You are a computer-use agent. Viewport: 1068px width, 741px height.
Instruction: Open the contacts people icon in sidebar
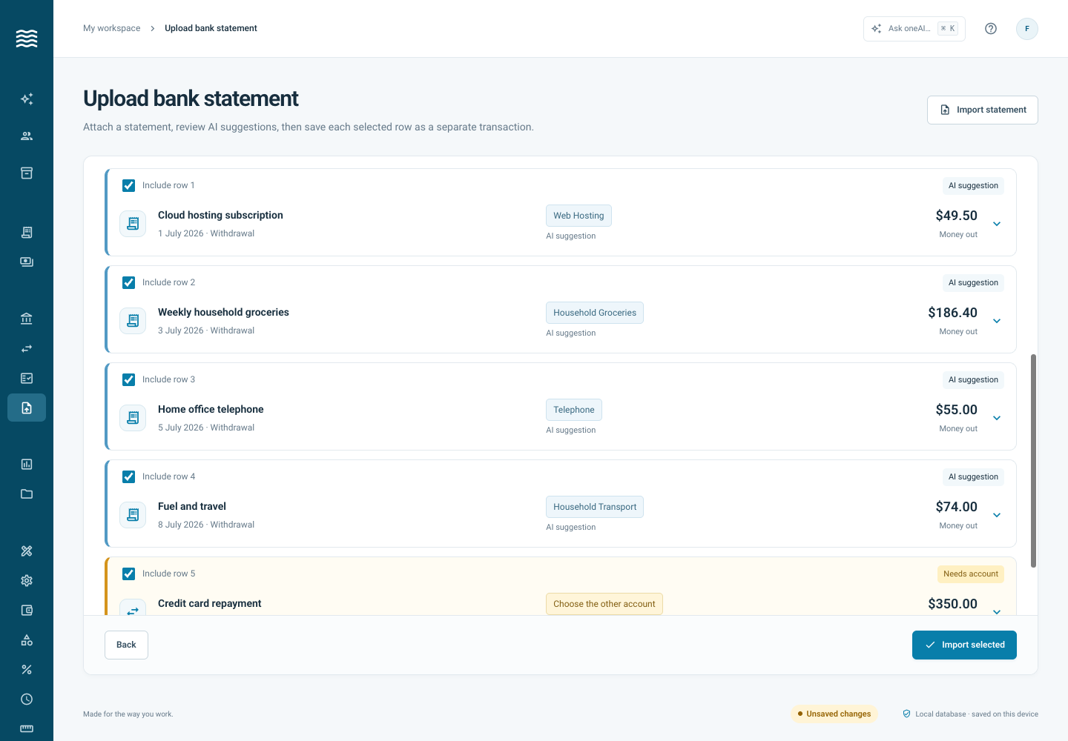click(x=27, y=136)
